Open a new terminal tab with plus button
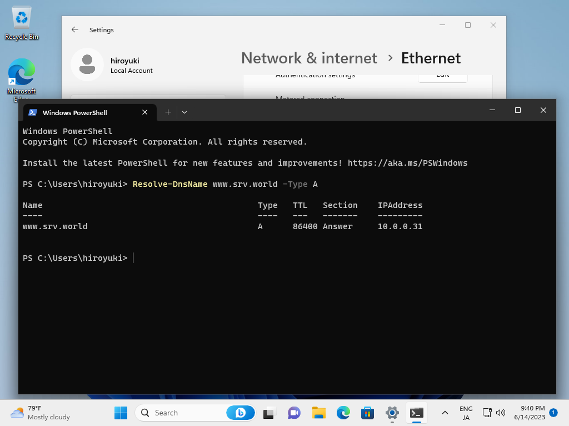This screenshot has height=426, width=569. [x=168, y=112]
